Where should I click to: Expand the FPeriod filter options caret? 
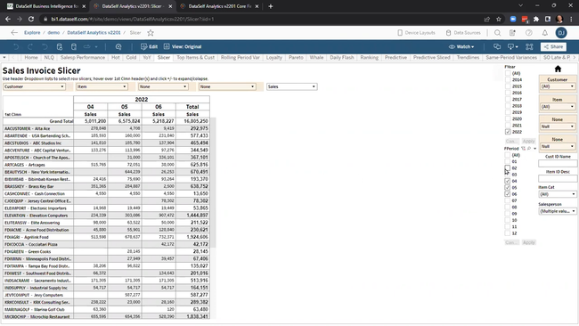[535, 149]
